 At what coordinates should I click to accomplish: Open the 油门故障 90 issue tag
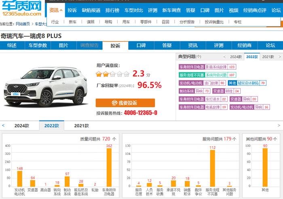tap(202, 83)
